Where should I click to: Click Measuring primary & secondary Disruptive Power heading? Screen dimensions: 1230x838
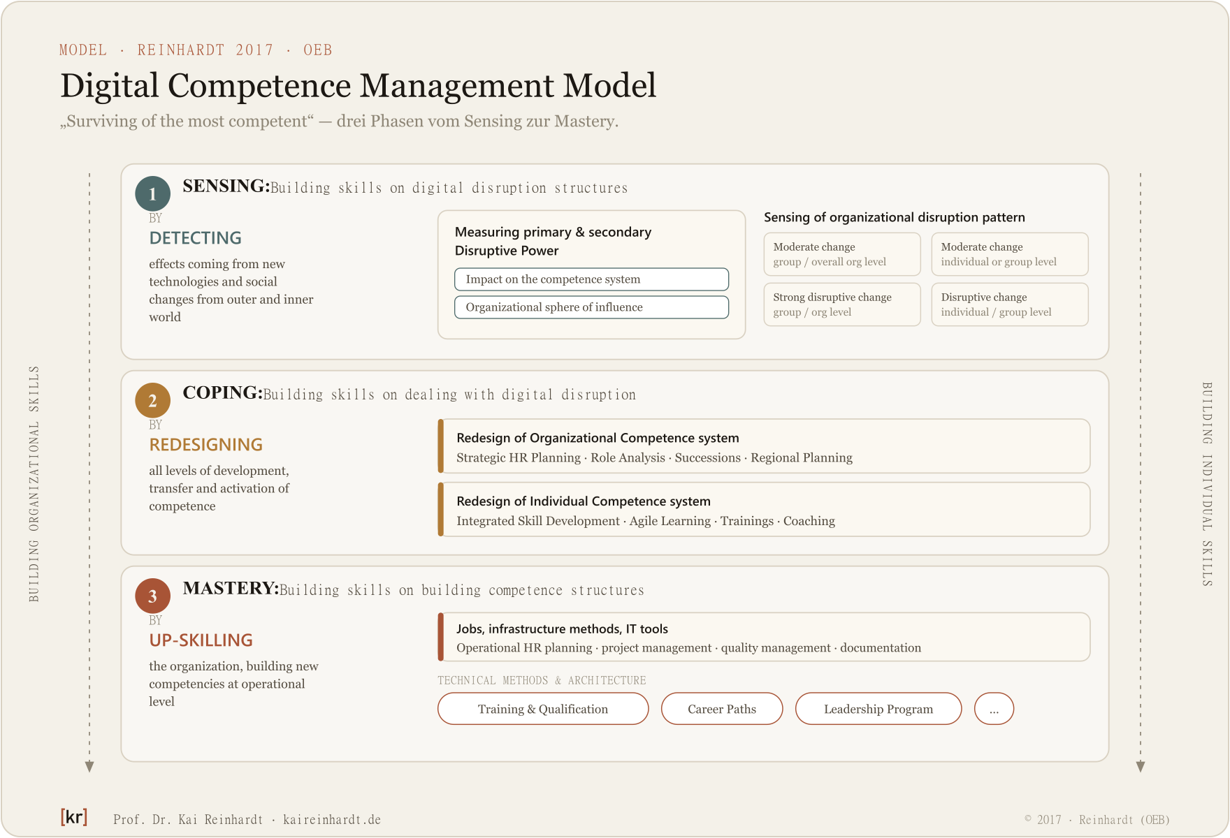553,241
